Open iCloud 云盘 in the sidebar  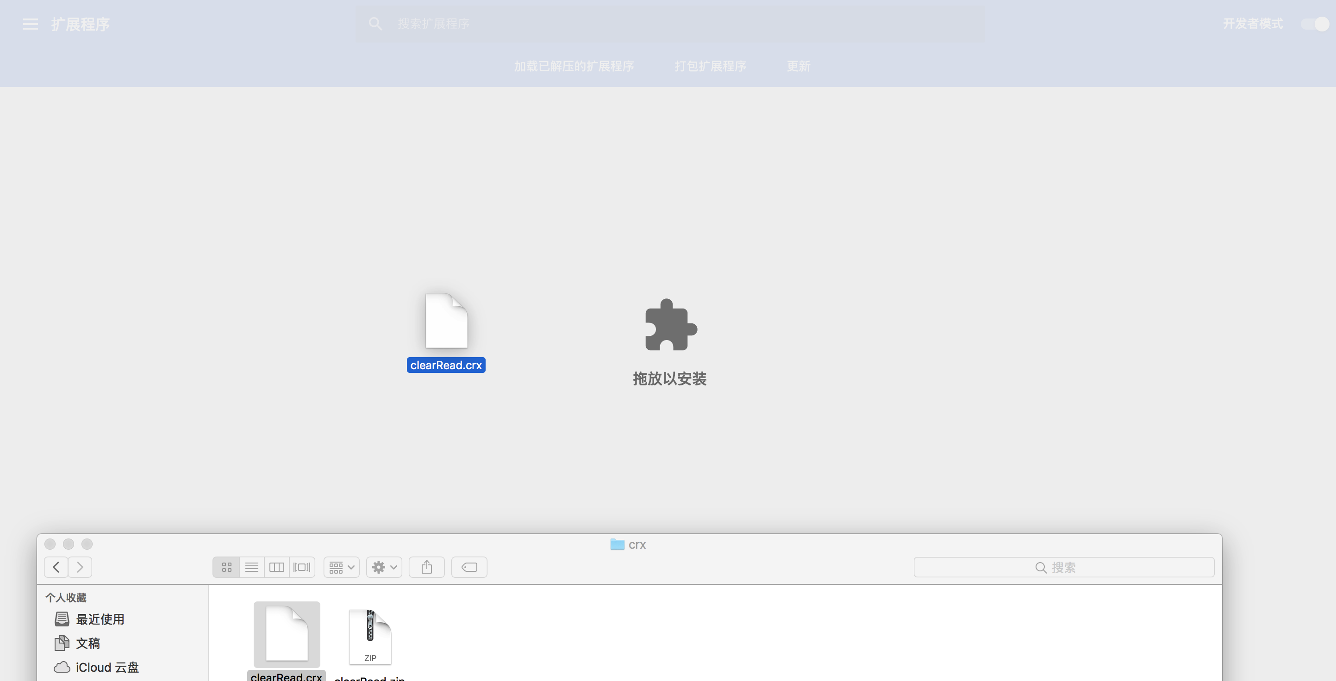(107, 667)
